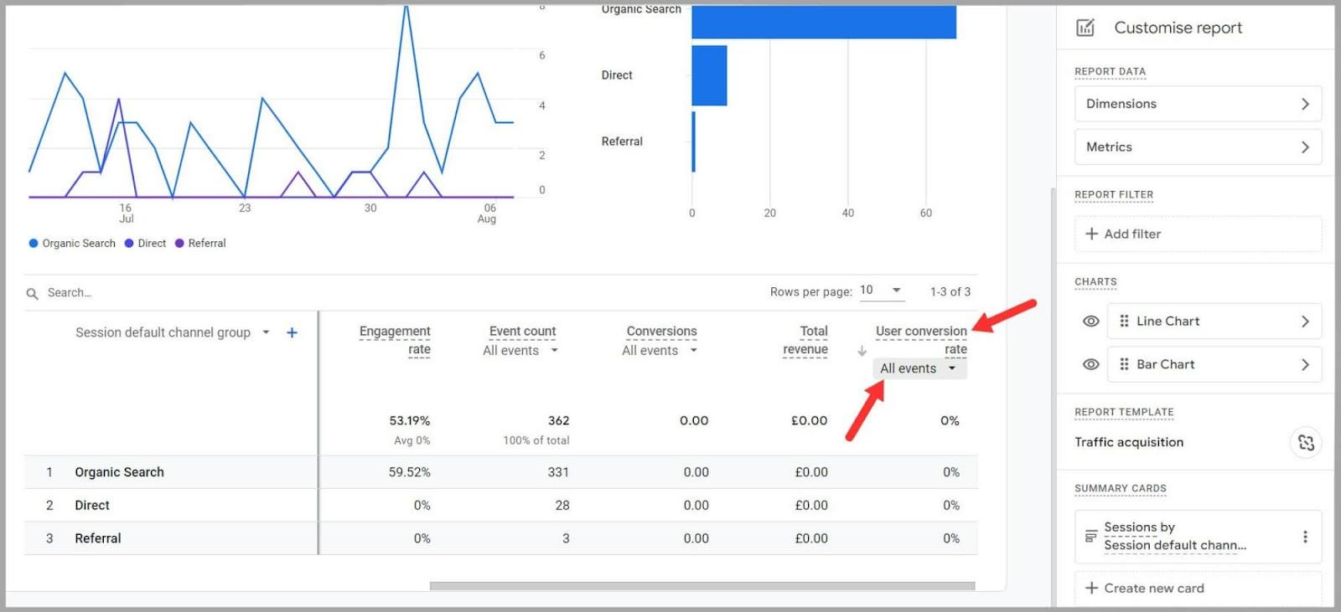
Task: Click the Customise report chart icon
Action: [x=1085, y=28]
